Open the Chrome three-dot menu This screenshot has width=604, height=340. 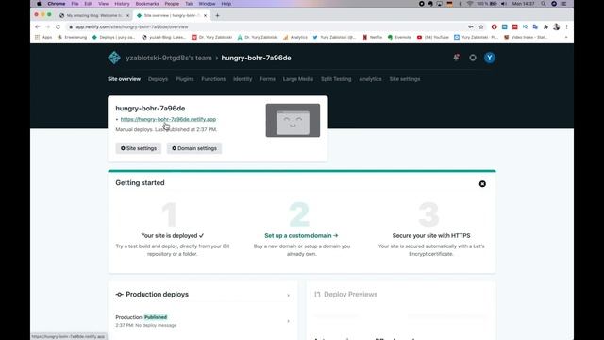tap(566, 27)
